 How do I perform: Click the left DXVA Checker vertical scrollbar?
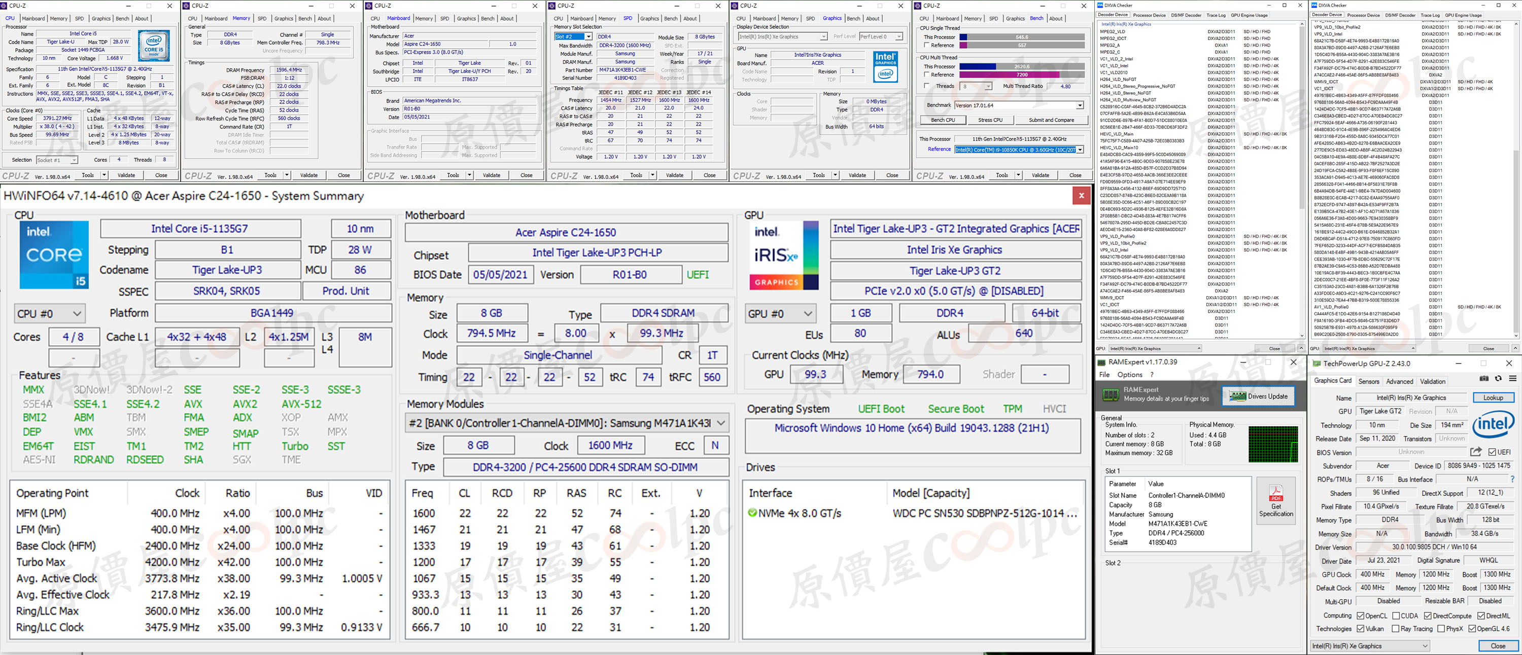pos(1302,179)
